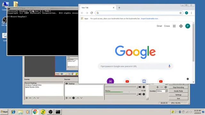Click the transition Duration field

coord(161,91)
